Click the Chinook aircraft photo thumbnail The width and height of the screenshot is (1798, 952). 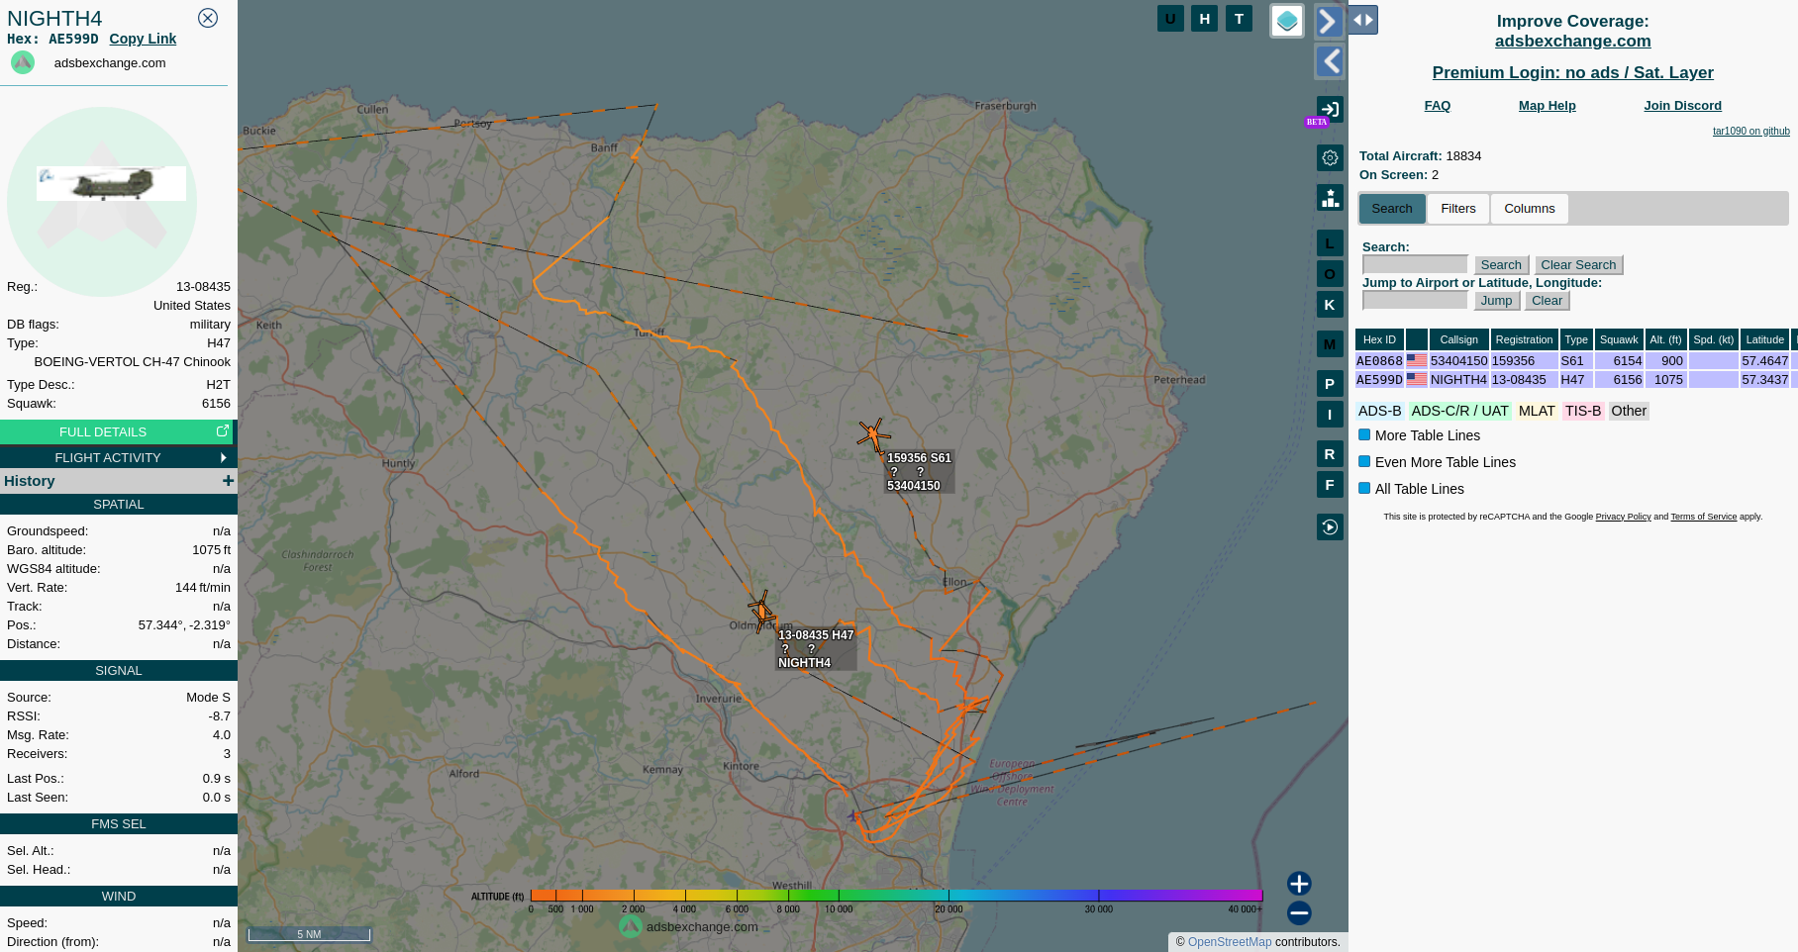pyautogui.click(x=111, y=184)
